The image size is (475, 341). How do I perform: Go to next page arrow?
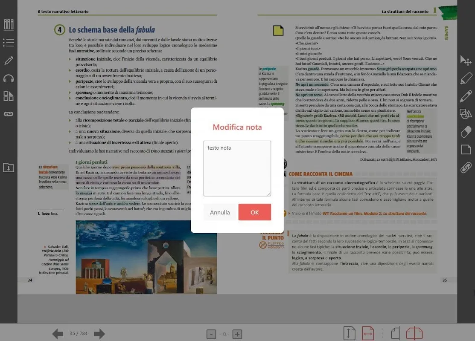coord(99,334)
